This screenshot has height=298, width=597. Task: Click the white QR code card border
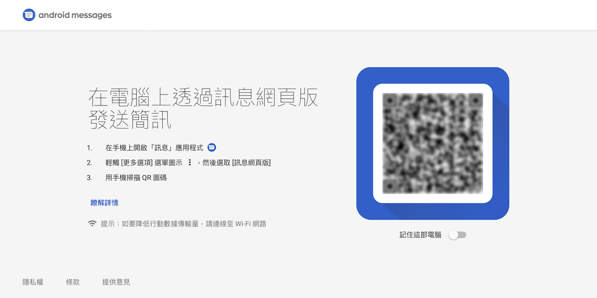(433, 88)
